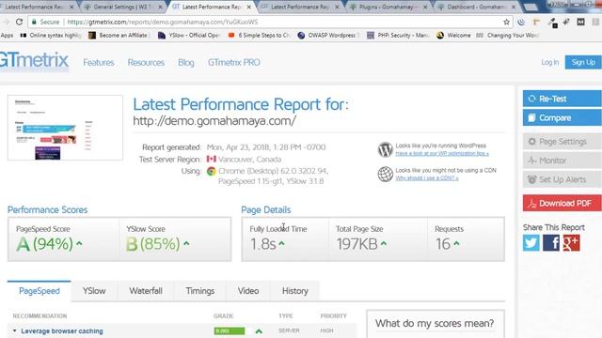
Task: Switch to Dashboard Gomahamaya browser tab
Action: 476,7
